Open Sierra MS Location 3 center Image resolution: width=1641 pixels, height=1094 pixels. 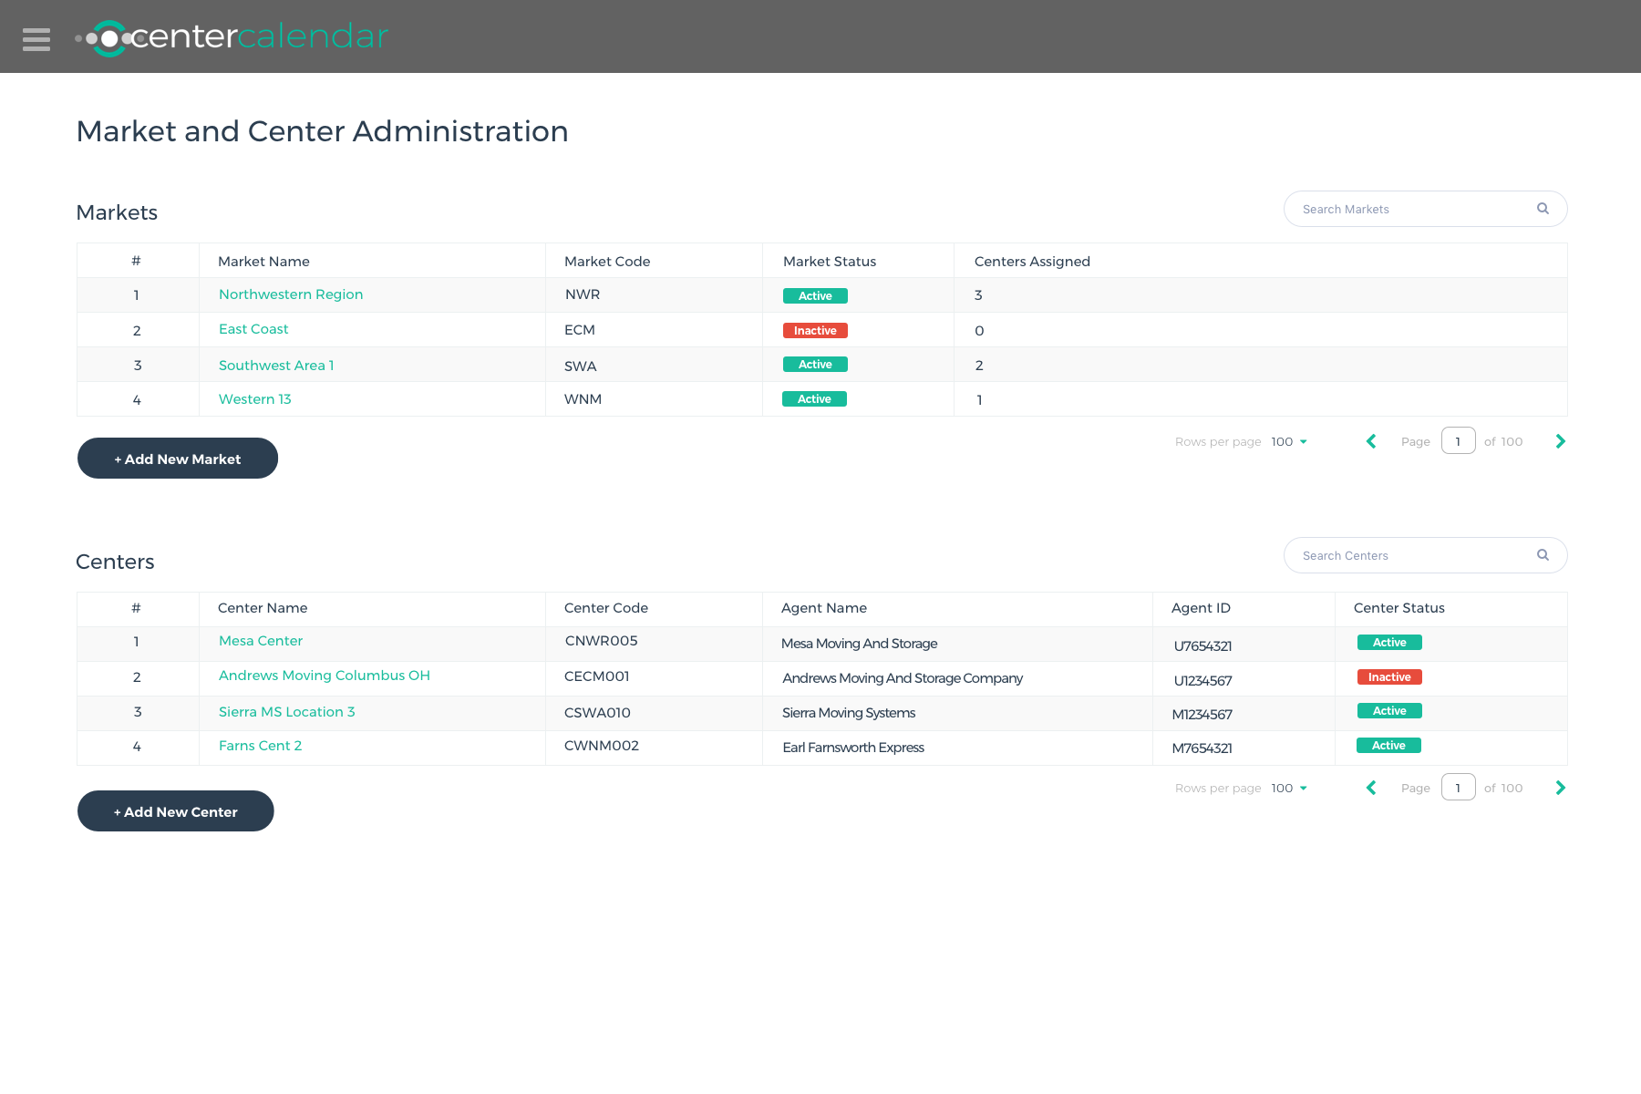coord(287,712)
